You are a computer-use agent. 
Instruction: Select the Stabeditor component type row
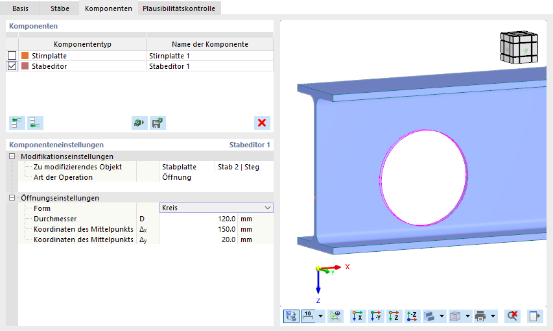(82, 66)
